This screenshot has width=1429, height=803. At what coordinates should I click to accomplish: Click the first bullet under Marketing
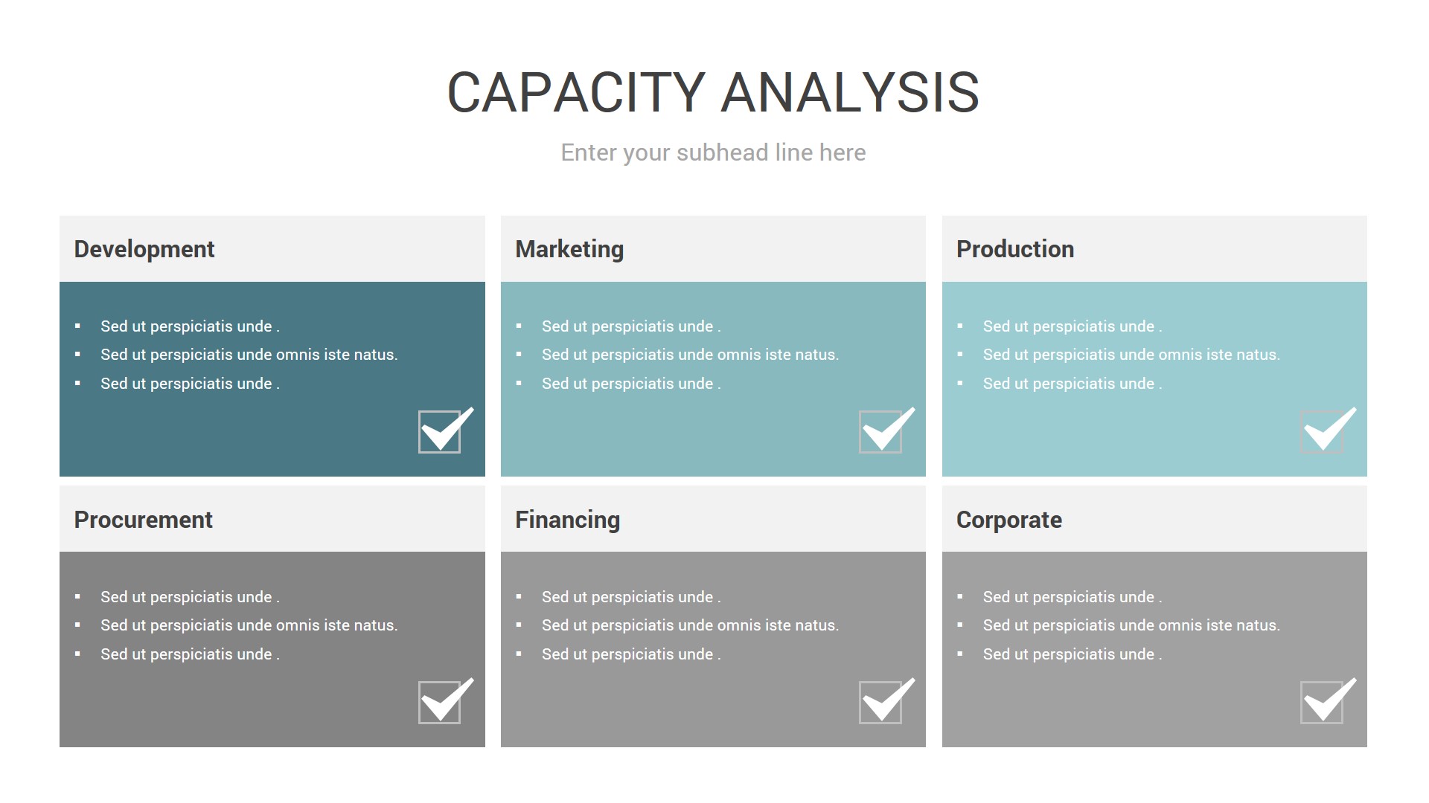pyautogui.click(x=631, y=326)
